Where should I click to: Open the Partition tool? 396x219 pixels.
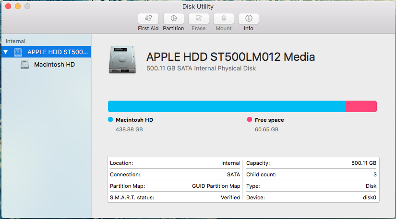[173, 19]
